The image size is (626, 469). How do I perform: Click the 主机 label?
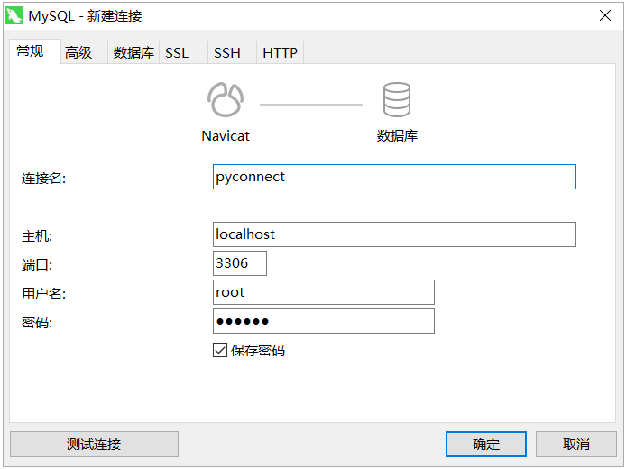[37, 236]
